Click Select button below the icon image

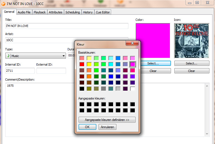pyautogui.click(x=192, y=63)
